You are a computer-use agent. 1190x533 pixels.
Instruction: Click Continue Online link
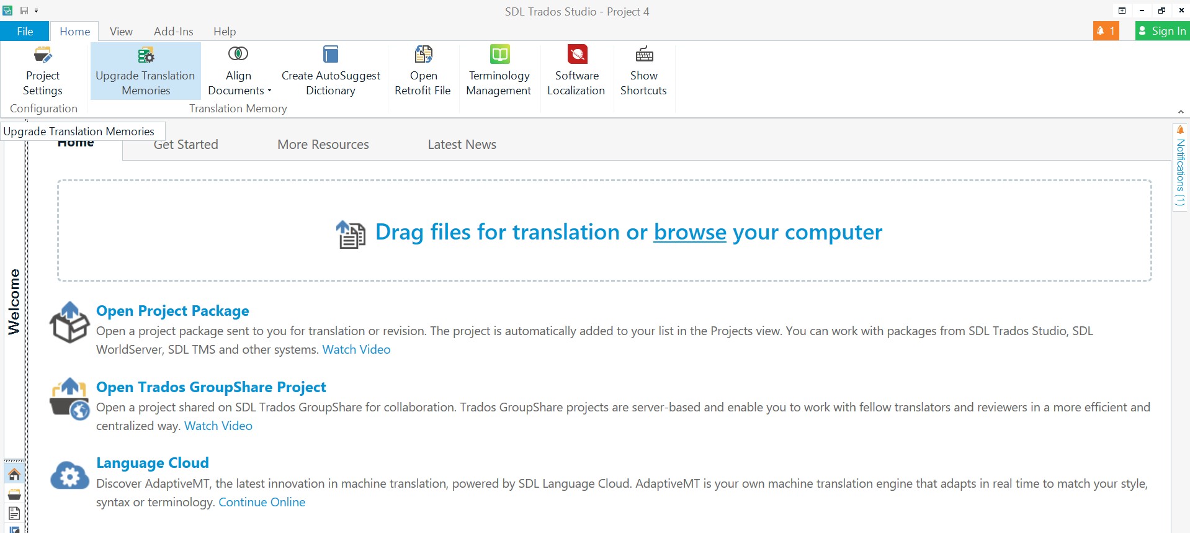click(x=262, y=502)
